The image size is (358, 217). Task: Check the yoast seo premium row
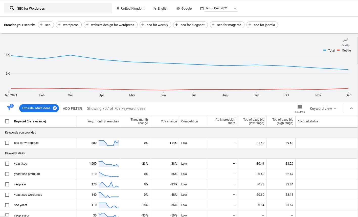7,174
